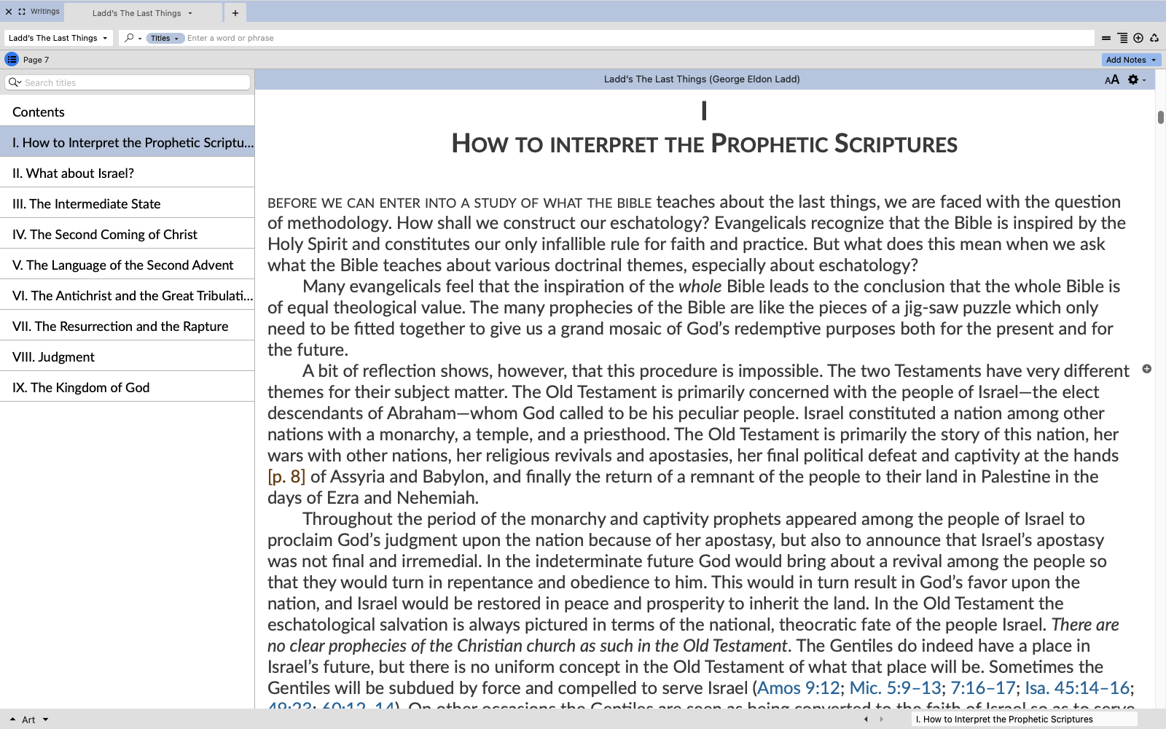Add a new tab with plus button

pyautogui.click(x=235, y=13)
